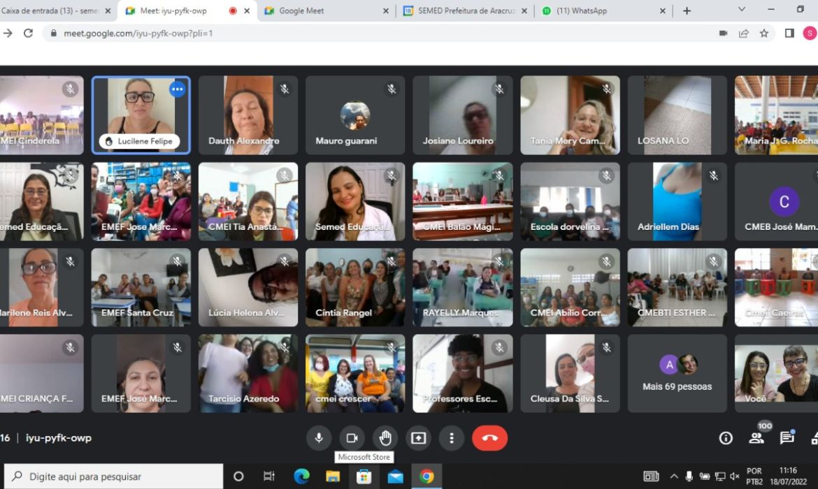Reload the Meet page
Image resolution: width=818 pixels, height=489 pixels.
tap(28, 34)
